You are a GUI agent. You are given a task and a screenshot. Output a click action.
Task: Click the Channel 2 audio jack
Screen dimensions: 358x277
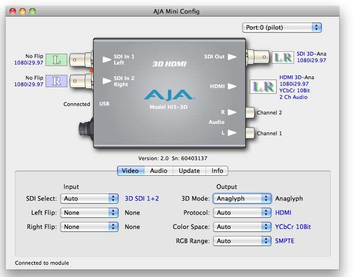(x=250, y=113)
